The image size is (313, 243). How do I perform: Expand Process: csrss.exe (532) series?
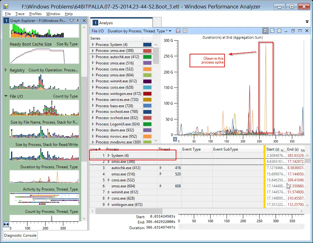click(x=93, y=69)
